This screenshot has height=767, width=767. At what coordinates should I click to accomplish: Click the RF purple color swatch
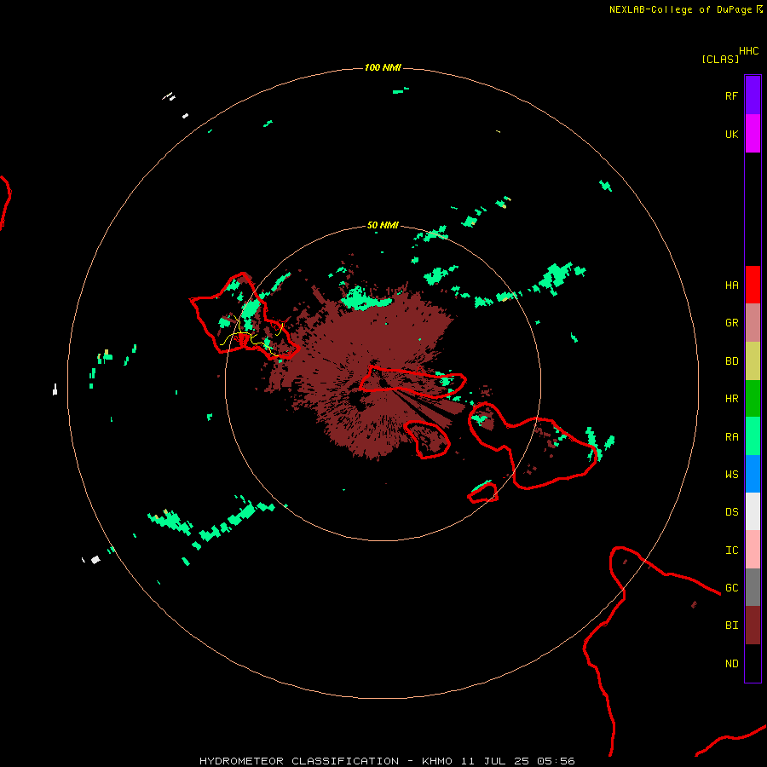coord(753,95)
